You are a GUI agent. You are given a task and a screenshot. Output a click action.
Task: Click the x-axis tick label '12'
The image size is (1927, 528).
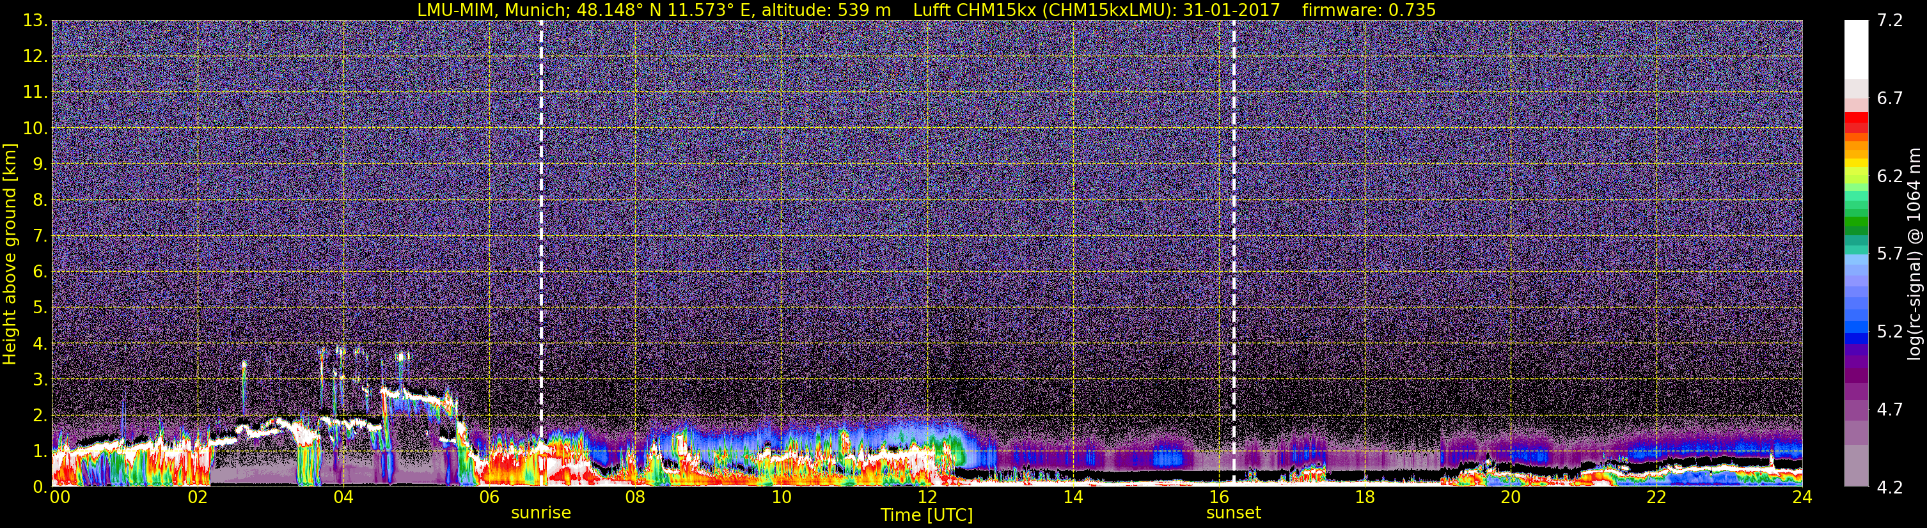(x=927, y=497)
